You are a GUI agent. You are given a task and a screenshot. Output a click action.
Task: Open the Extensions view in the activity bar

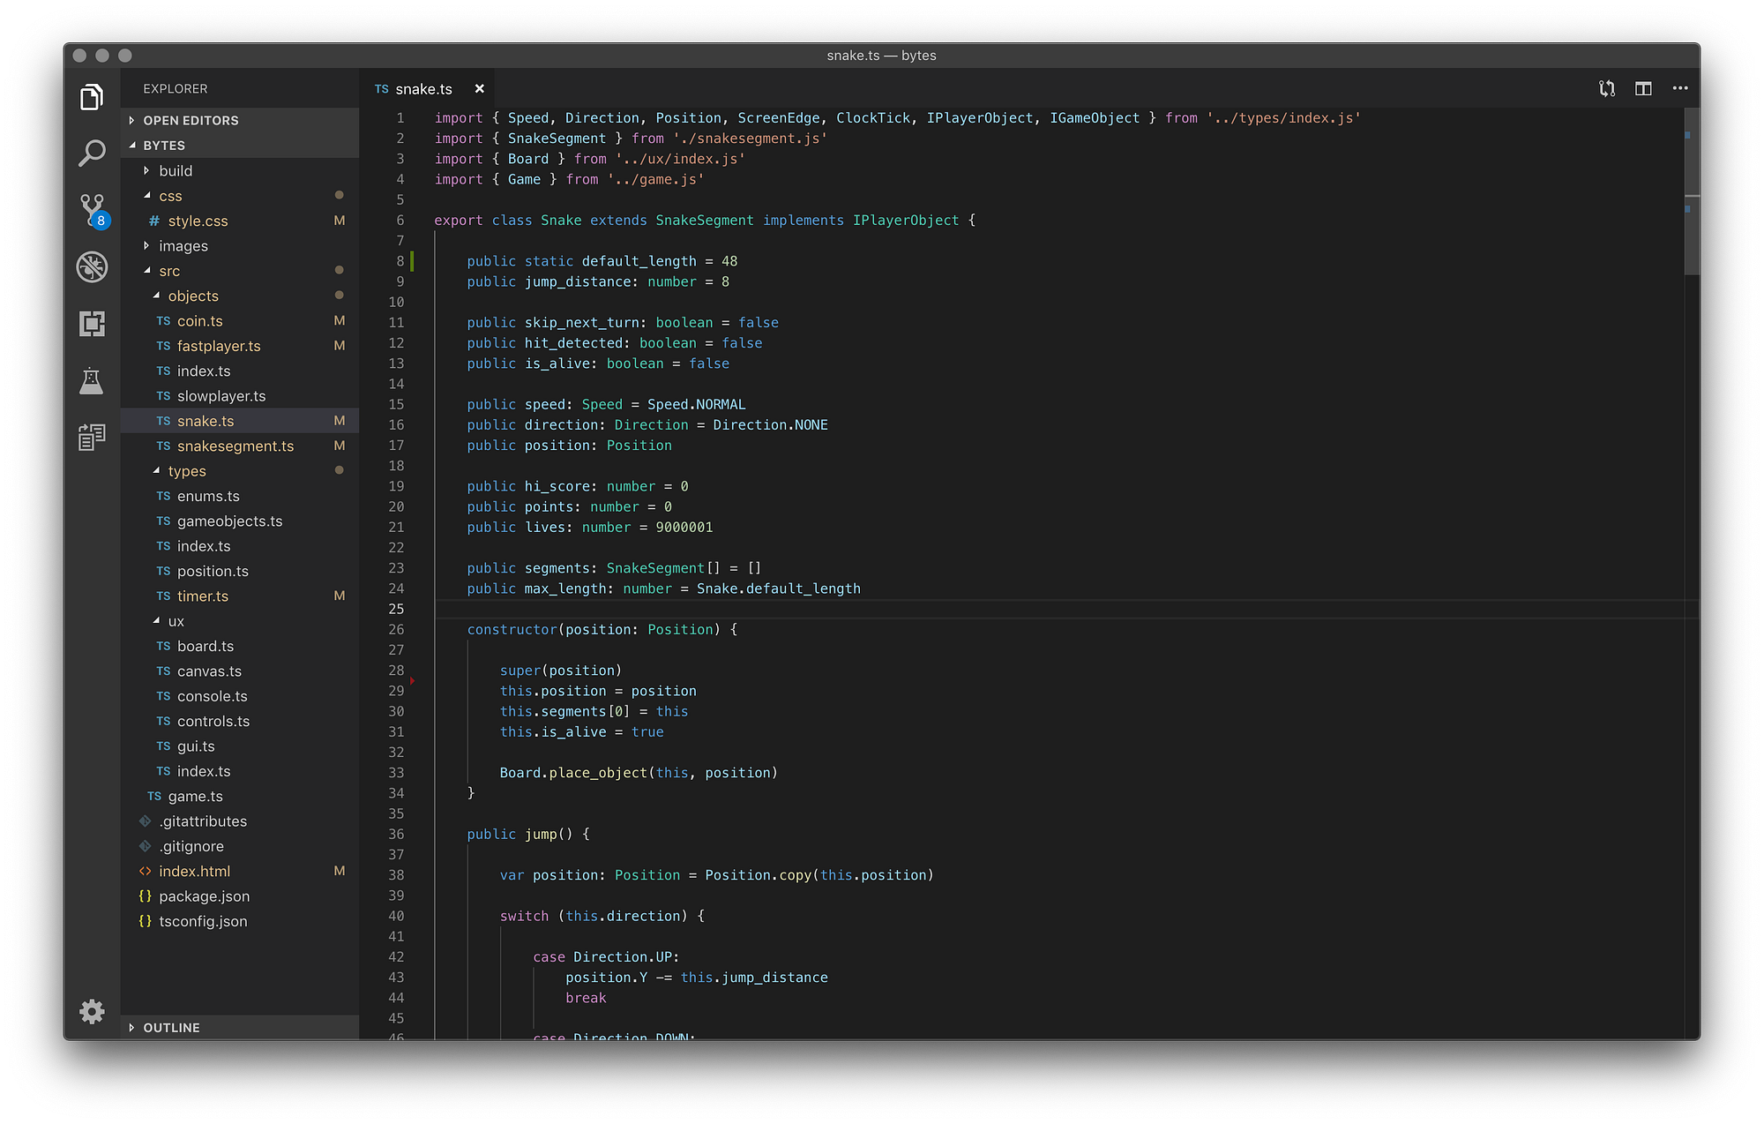point(92,324)
